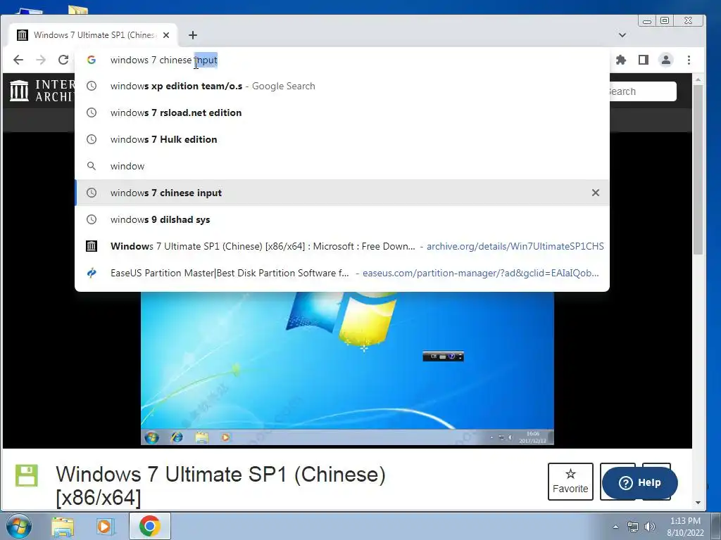Open the network tray icon

click(x=633, y=527)
